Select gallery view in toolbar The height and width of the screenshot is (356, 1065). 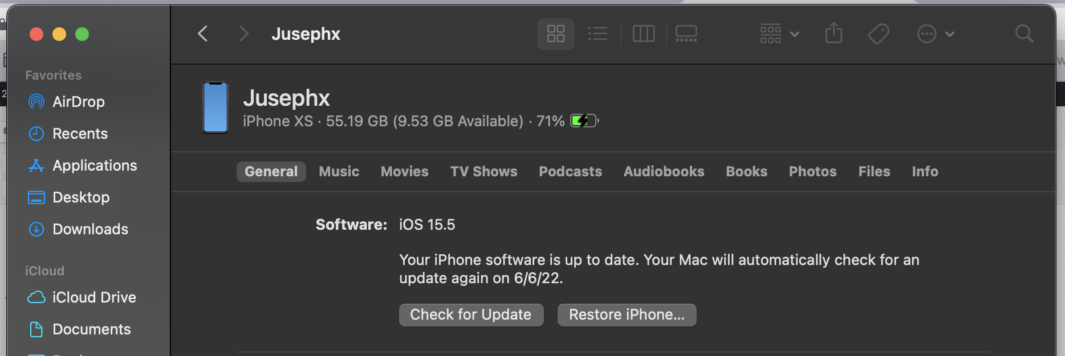tap(686, 34)
